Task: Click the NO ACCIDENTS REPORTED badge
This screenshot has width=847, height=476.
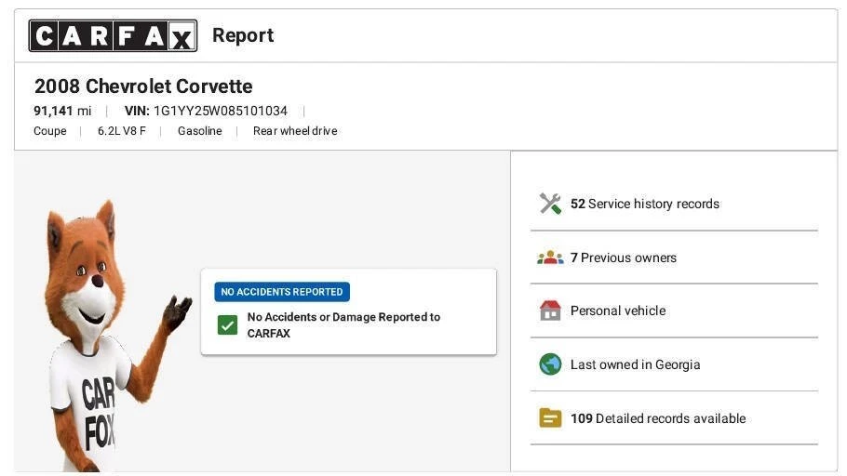Action: (x=282, y=292)
